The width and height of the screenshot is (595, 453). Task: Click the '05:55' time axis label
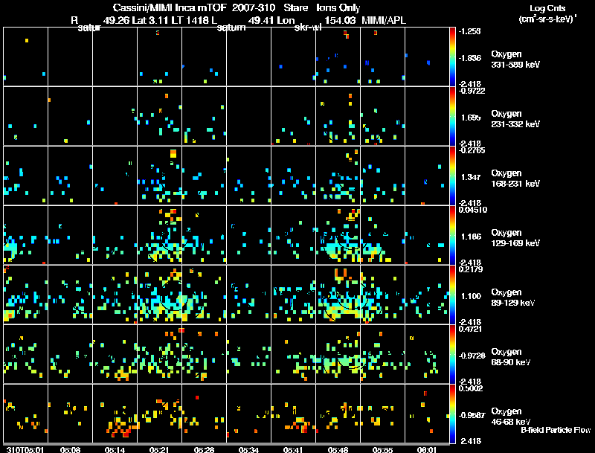382,450
